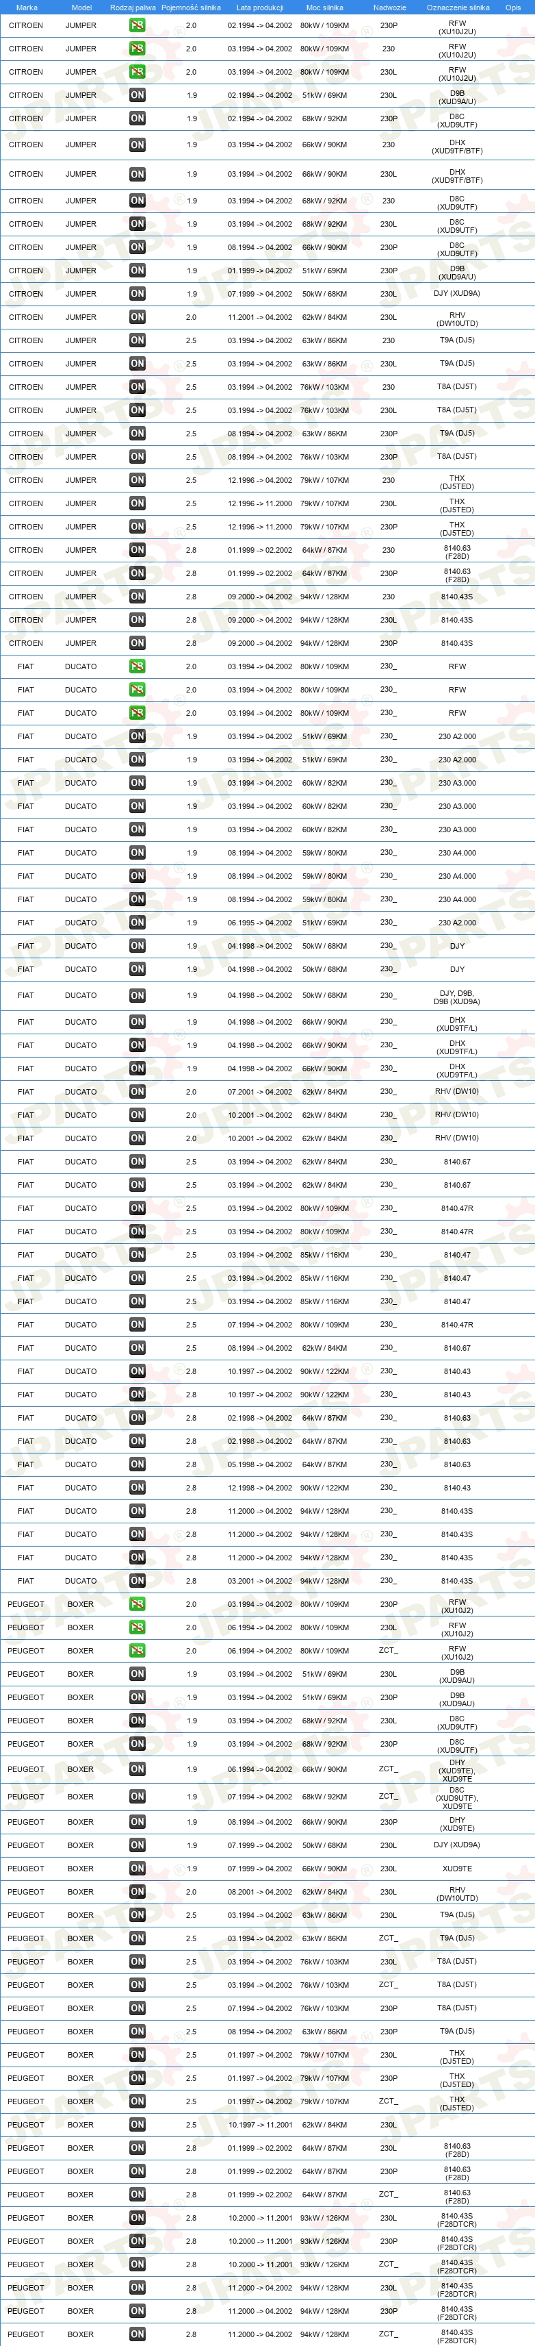Viewport: 535px width, 2346px height.
Task: Click ON icon in Peugeot Boxer 10.1997 62kW row
Action: (x=138, y=2125)
